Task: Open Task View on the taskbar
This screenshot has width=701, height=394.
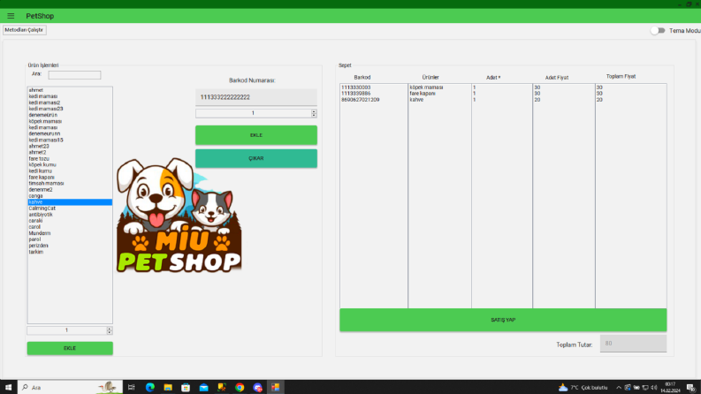Action: click(132, 387)
